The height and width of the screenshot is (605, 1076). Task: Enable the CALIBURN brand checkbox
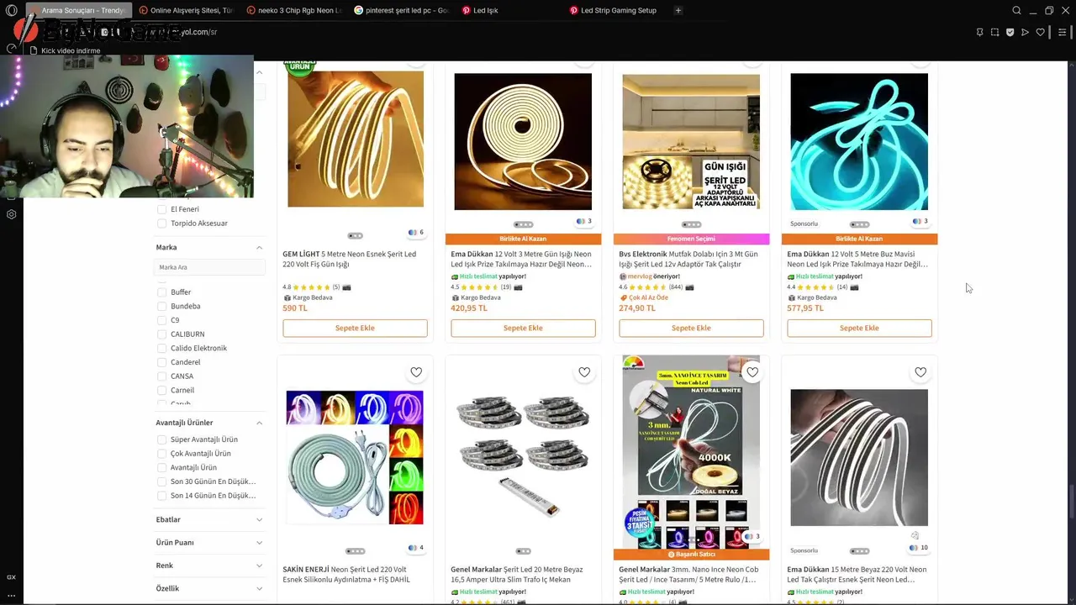click(162, 334)
